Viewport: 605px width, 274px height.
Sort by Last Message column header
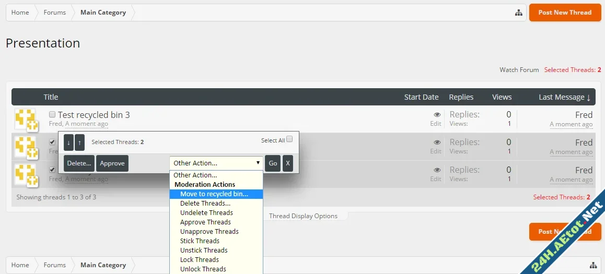pyautogui.click(x=564, y=97)
